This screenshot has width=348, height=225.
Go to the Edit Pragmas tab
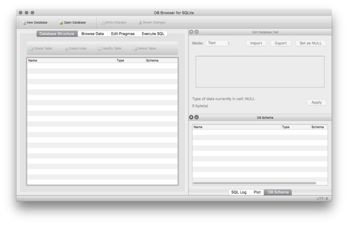(123, 34)
